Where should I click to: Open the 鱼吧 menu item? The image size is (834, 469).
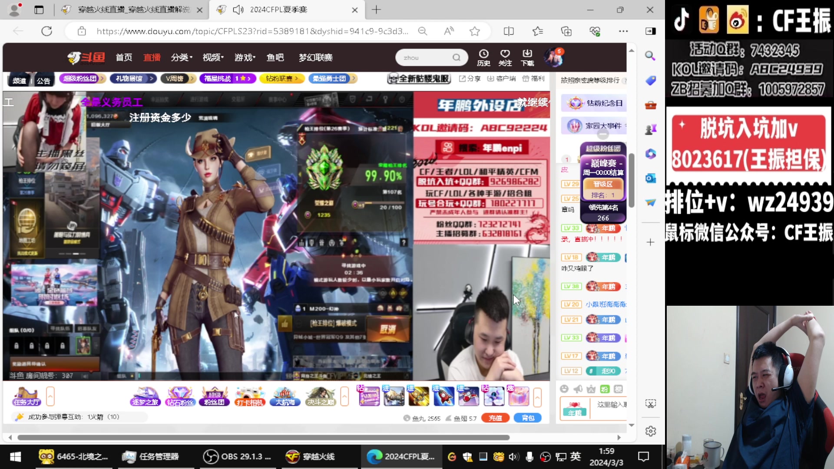[x=275, y=57]
